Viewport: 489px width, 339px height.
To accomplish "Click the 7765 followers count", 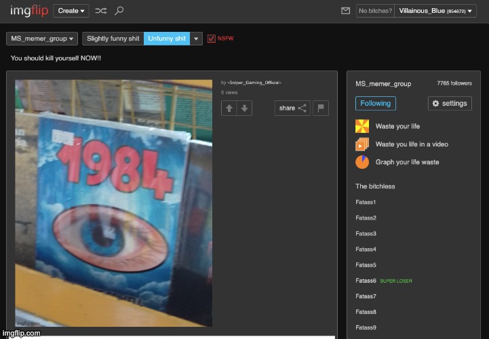I will [454, 83].
